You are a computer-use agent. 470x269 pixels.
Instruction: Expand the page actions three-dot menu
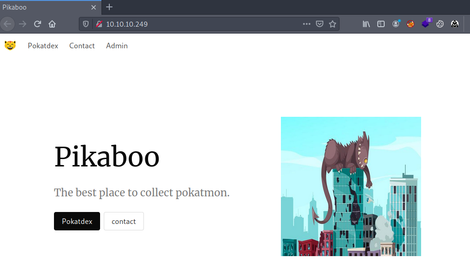(x=306, y=24)
